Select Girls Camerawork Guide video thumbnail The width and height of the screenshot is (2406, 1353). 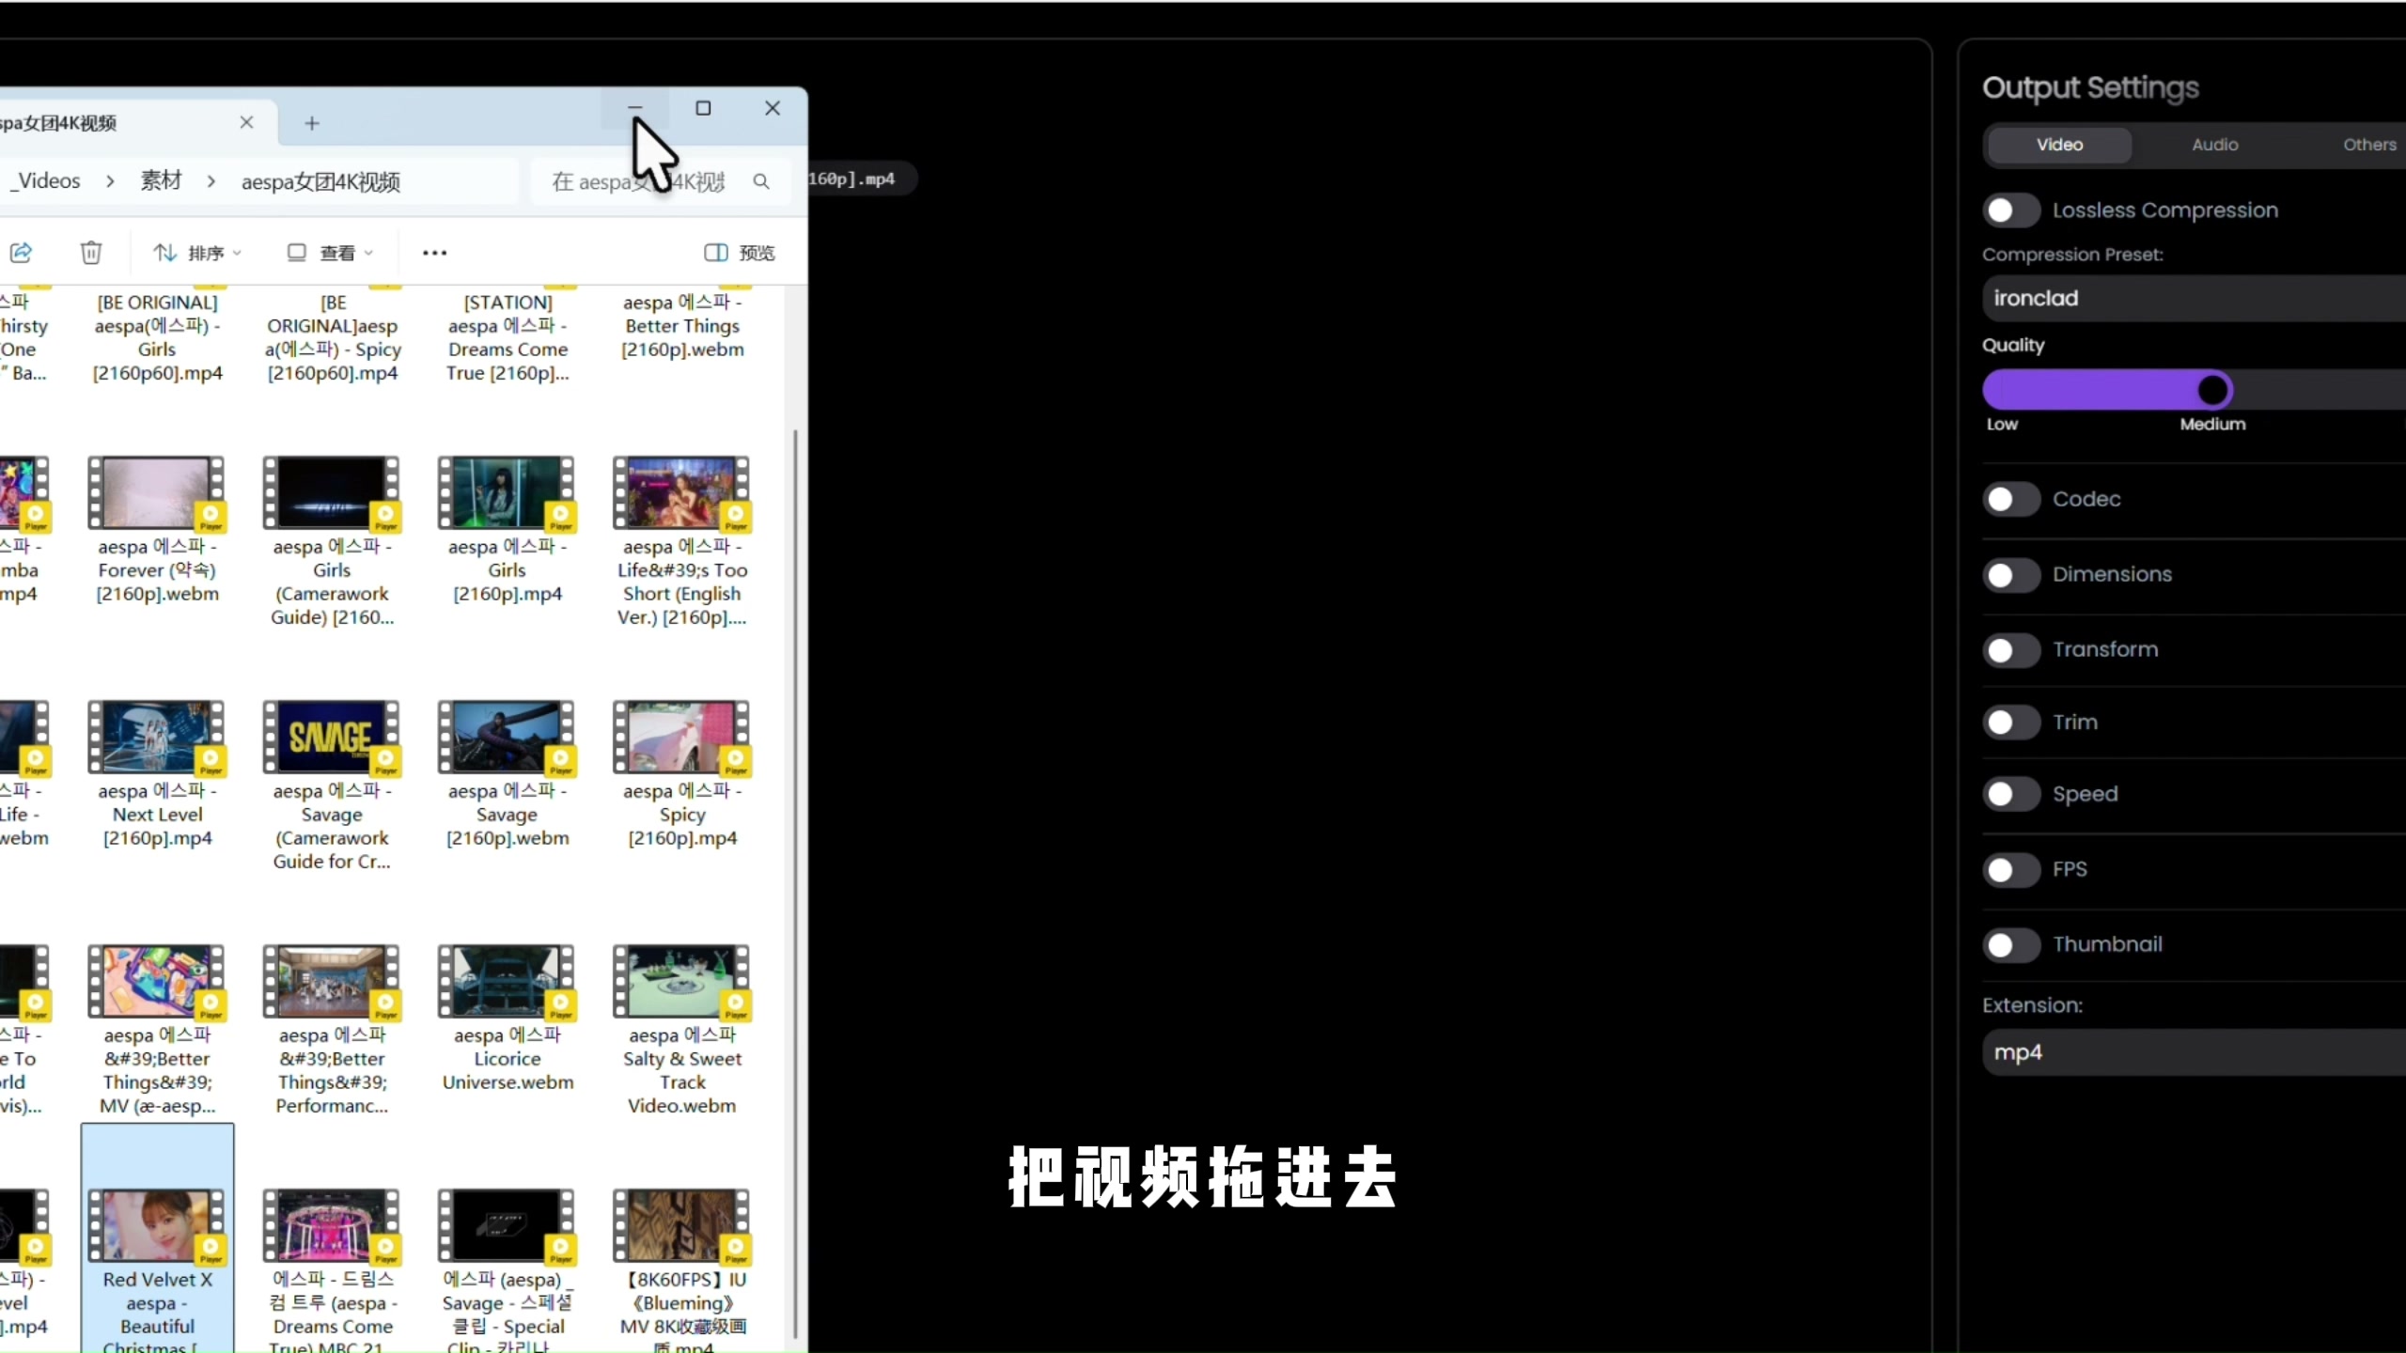pyautogui.click(x=331, y=492)
